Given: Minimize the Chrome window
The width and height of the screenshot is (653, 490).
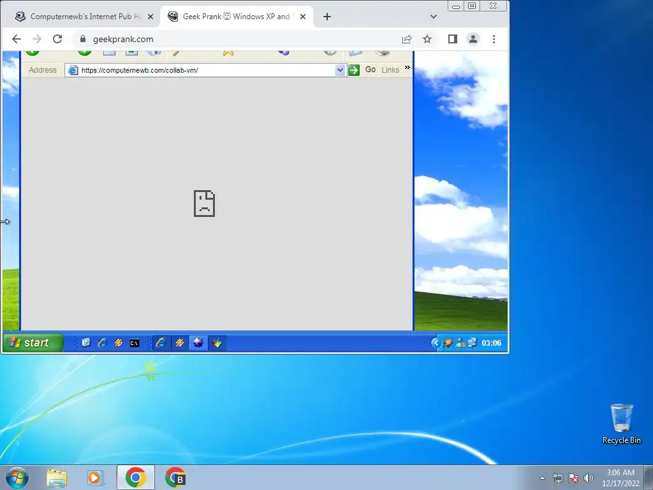Looking at the screenshot, I should [x=456, y=6].
